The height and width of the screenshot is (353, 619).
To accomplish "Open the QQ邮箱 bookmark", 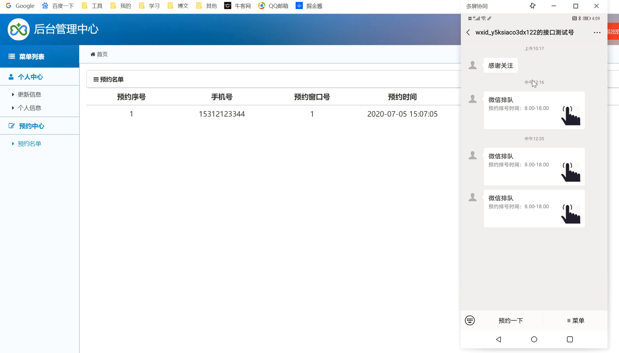I will coord(273,6).
